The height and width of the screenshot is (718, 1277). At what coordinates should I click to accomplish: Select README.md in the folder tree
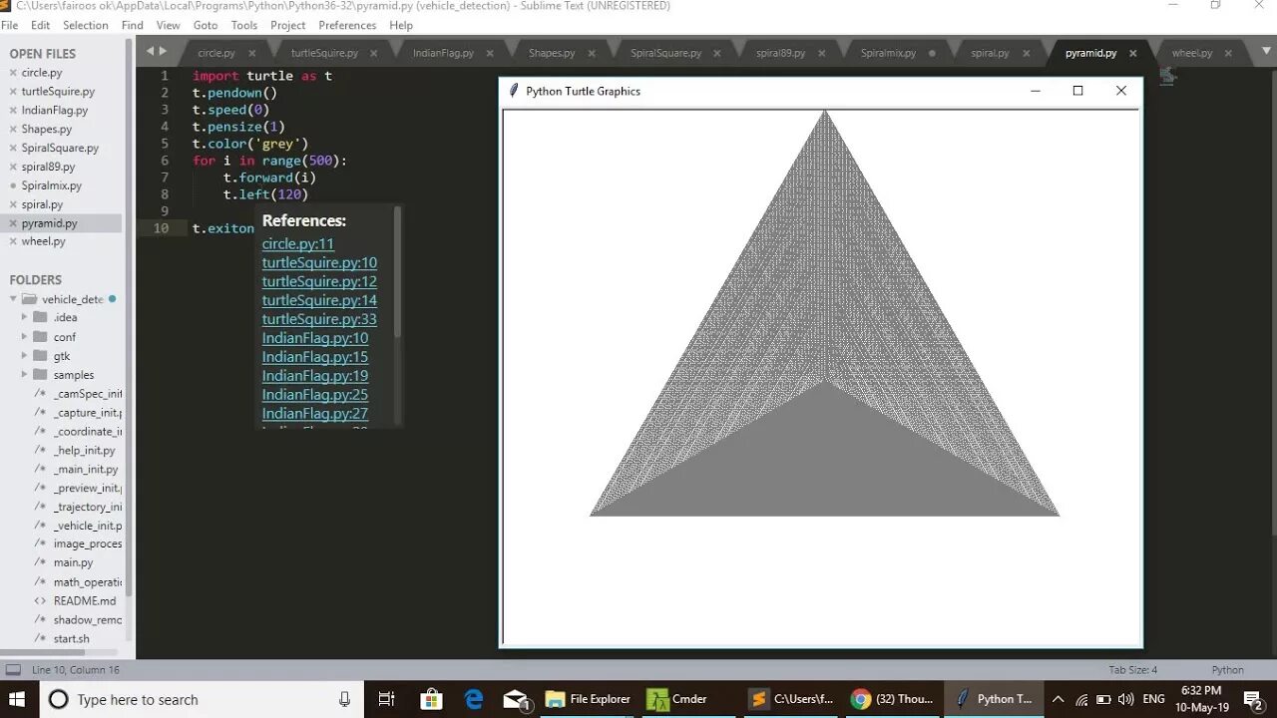tap(85, 601)
